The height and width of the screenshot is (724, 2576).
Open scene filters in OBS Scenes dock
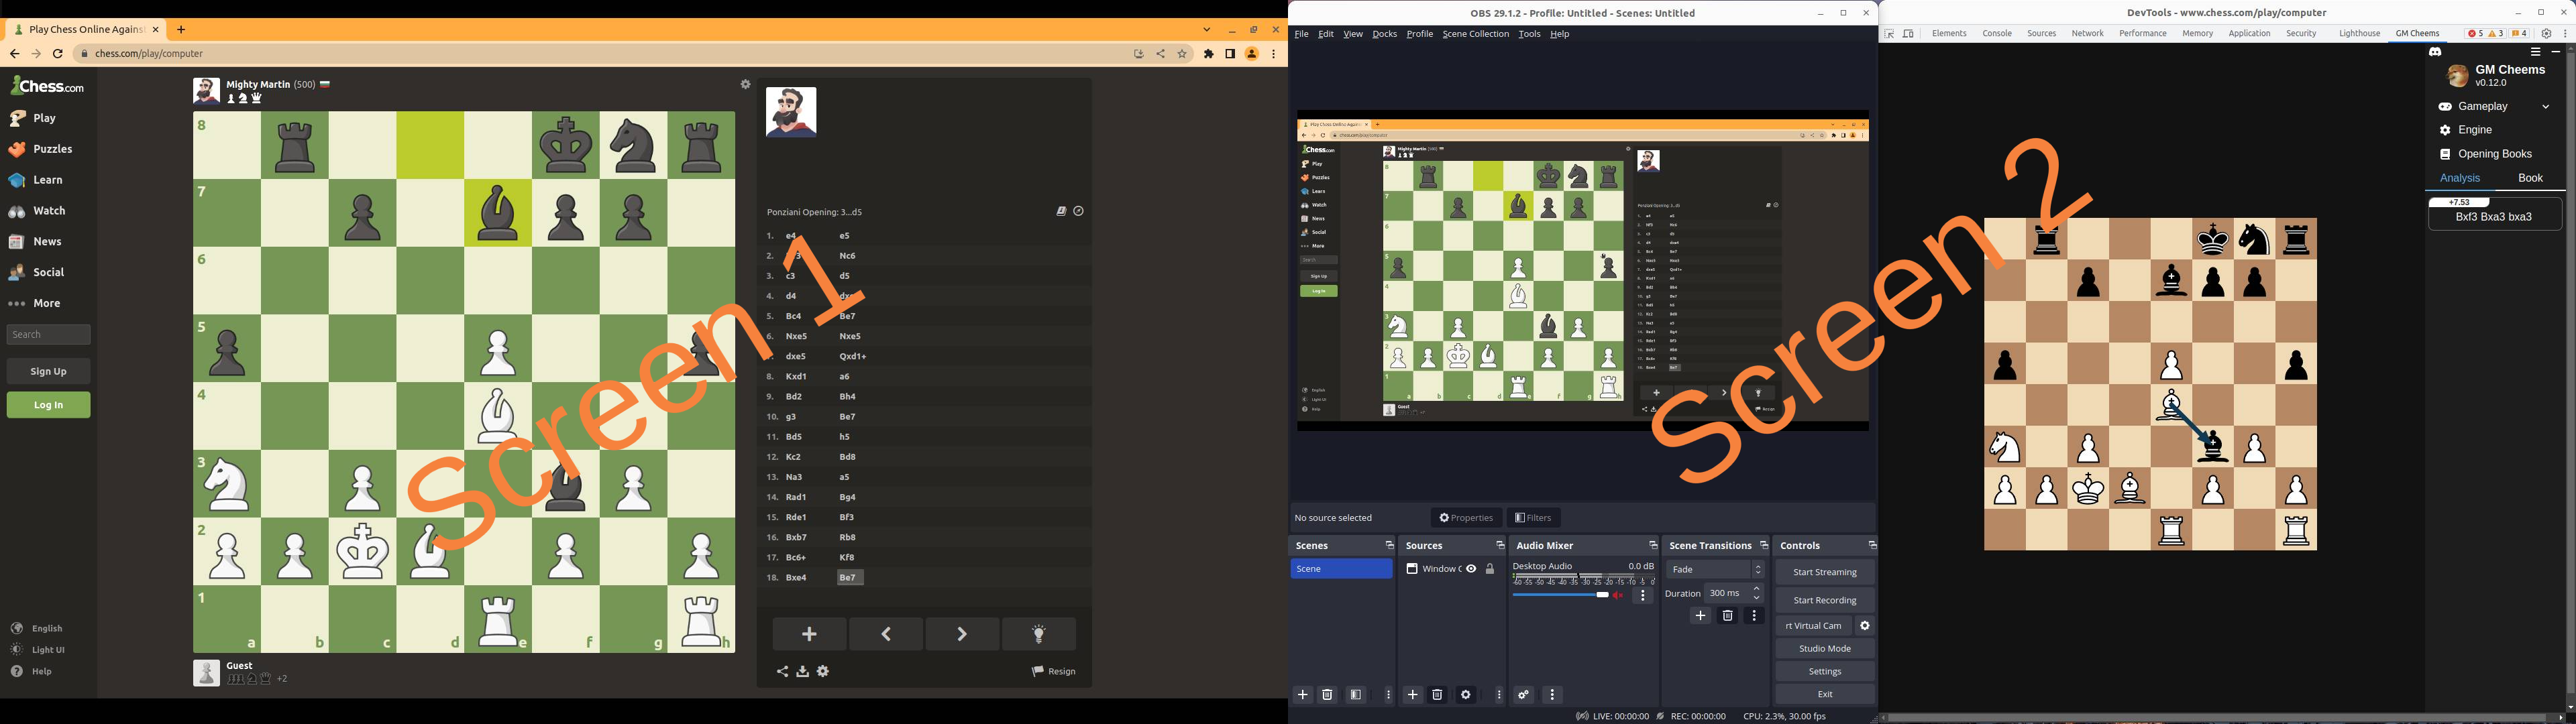(x=1356, y=695)
